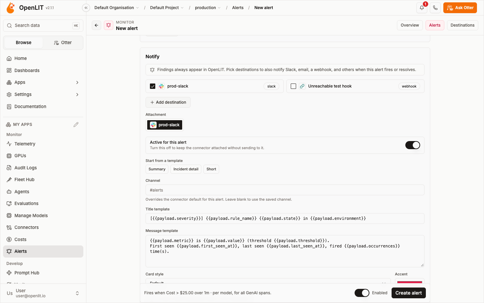Click the Add destination button
The image size is (484, 303).
168,102
